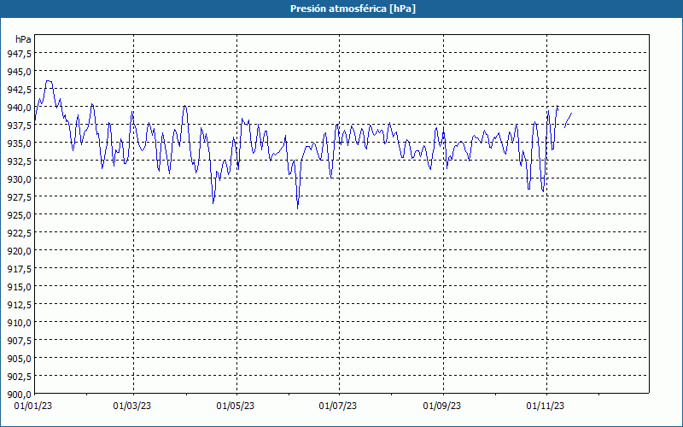The image size is (683, 427).
Task: Click the 01/09/23 date label
Action: (x=442, y=407)
